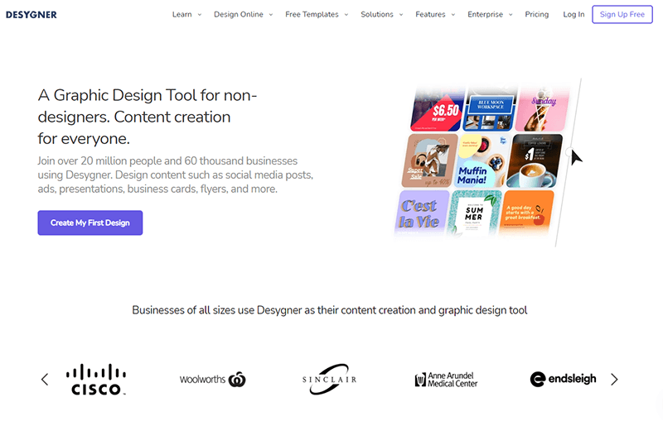Click the Desygner logo
The width and height of the screenshot is (663, 426).
(x=31, y=14)
